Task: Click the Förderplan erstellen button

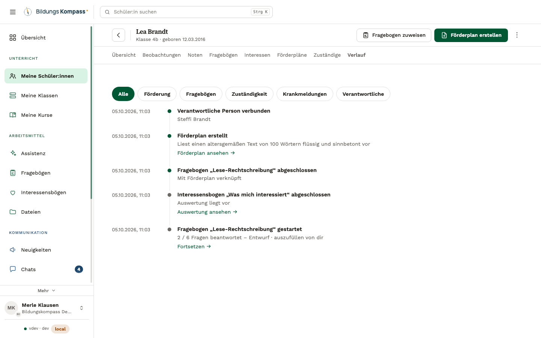Action: coord(471,35)
